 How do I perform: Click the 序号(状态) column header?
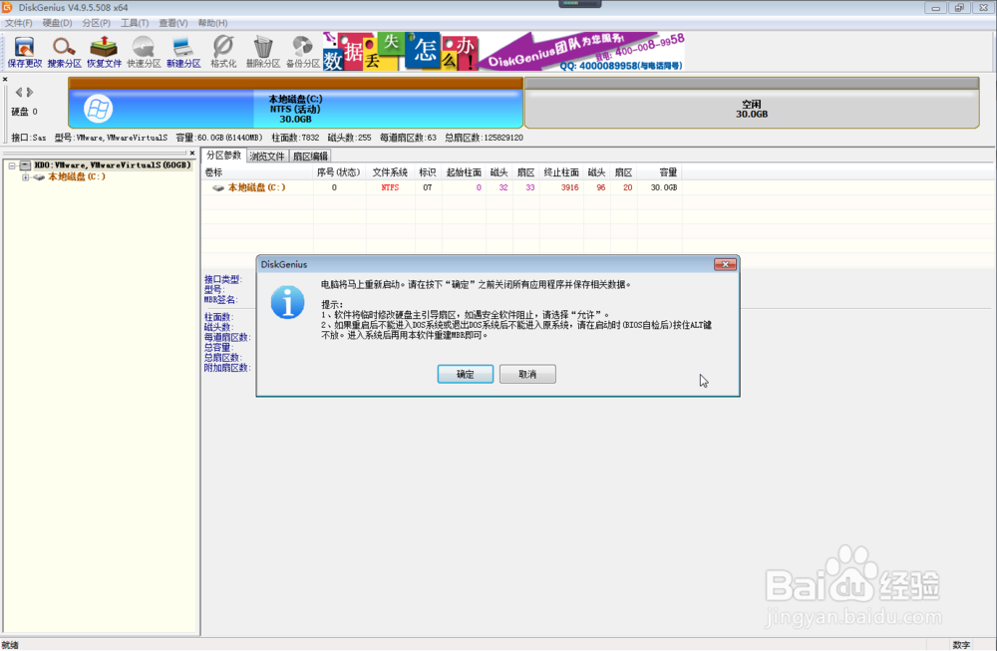(x=339, y=172)
